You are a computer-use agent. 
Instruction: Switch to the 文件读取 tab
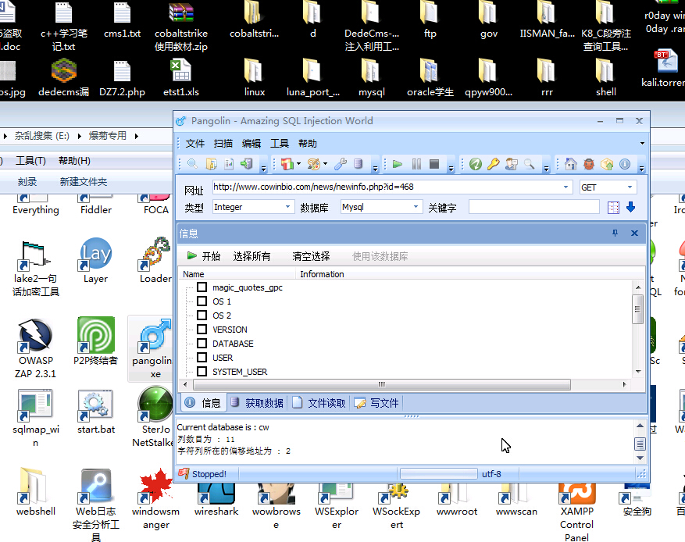[319, 403]
